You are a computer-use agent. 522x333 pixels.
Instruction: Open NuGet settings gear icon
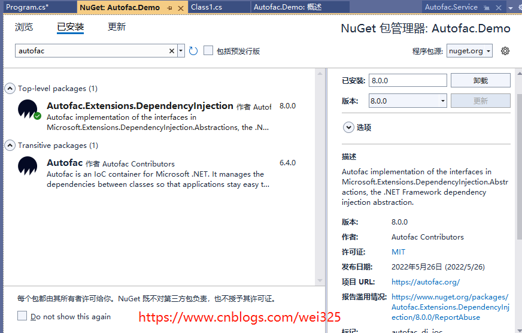point(505,51)
